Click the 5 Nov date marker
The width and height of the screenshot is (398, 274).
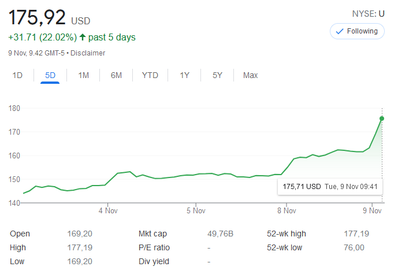pyautogui.click(x=196, y=210)
